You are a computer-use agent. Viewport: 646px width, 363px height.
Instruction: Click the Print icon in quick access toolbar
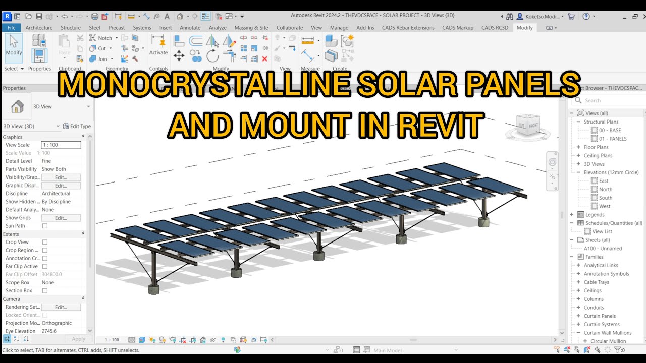coord(95,16)
